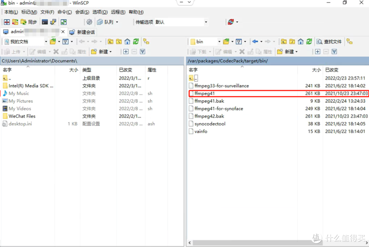Open the 远程(R) menu
The image size is (369, 247).
coord(118,12)
